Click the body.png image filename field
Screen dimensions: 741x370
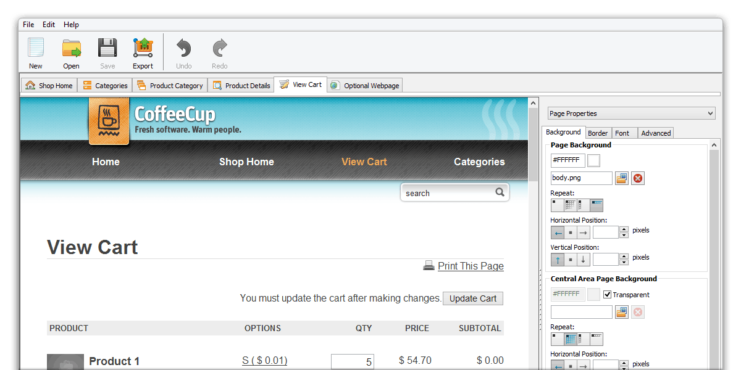click(x=581, y=178)
